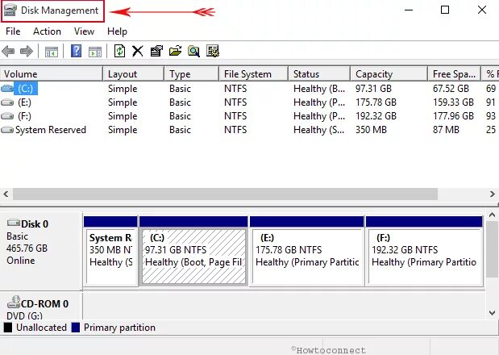Screen dimensions: 499x355
Task: Click the volume list horizontal scrollbar thumb
Action: click(225, 194)
